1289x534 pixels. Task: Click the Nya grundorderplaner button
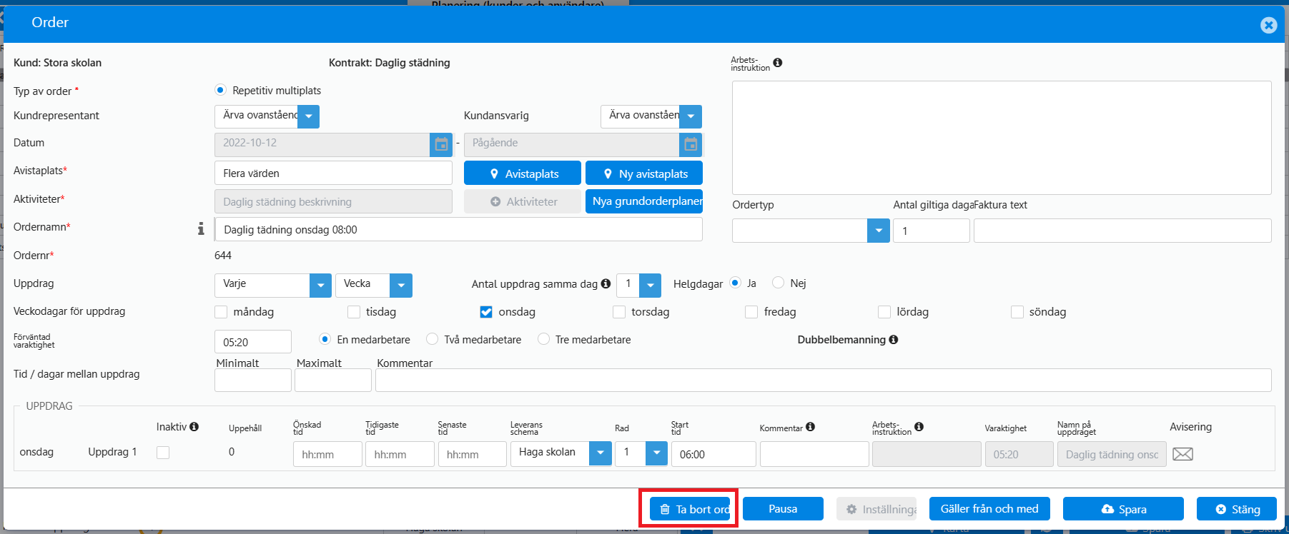(644, 201)
